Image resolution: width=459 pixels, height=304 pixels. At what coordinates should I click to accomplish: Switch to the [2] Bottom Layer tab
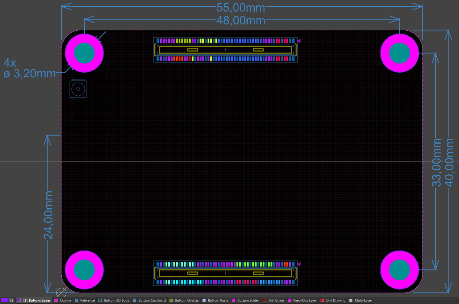(36, 300)
